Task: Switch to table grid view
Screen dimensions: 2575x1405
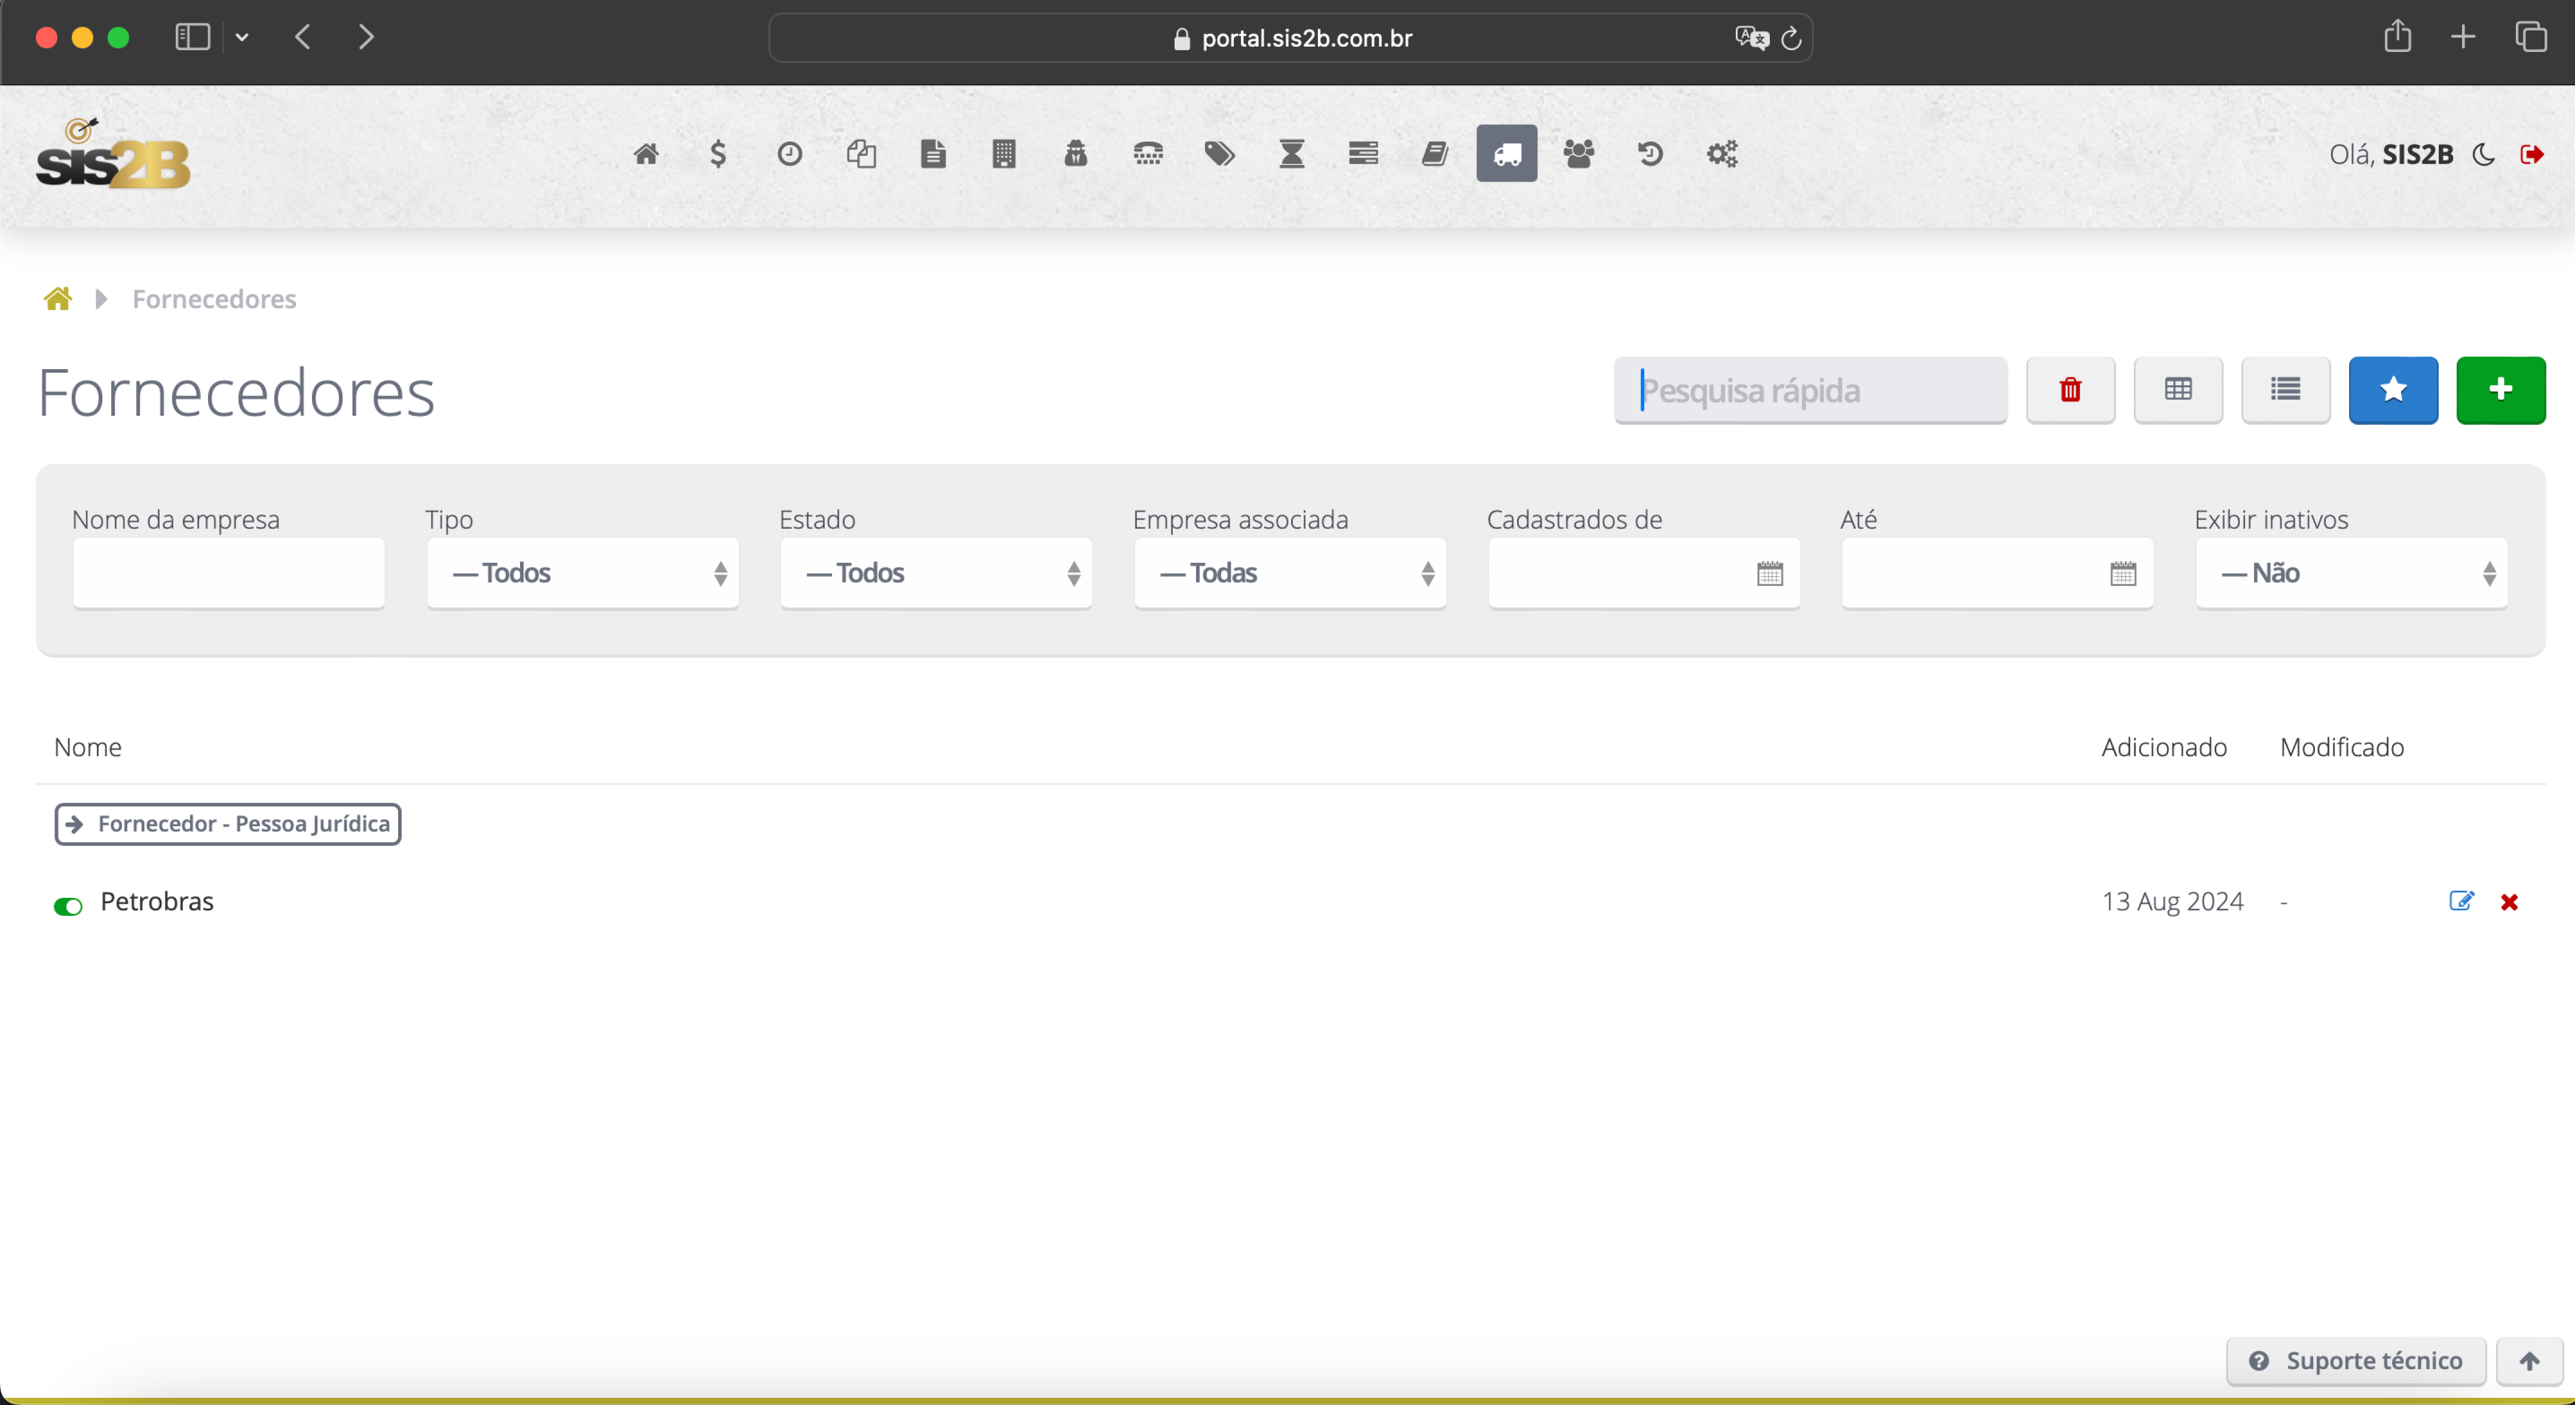Action: (2177, 389)
